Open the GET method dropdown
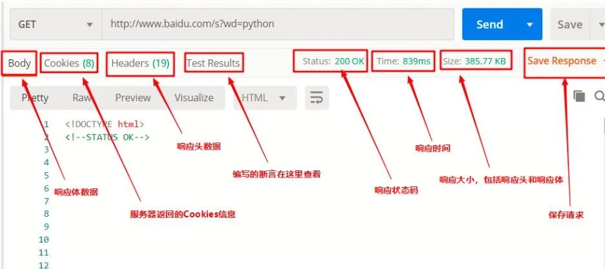 tap(56, 25)
